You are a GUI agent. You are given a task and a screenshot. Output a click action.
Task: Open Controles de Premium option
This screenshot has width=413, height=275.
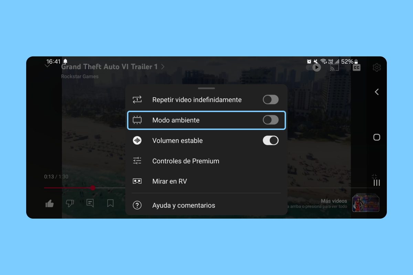click(186, 161)
